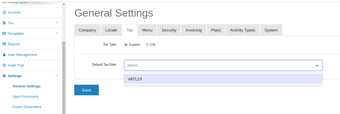The height and width of the screenshot is (114, 340).
Task: Open Input Processors settings page
Action: (x=26, y=97)
